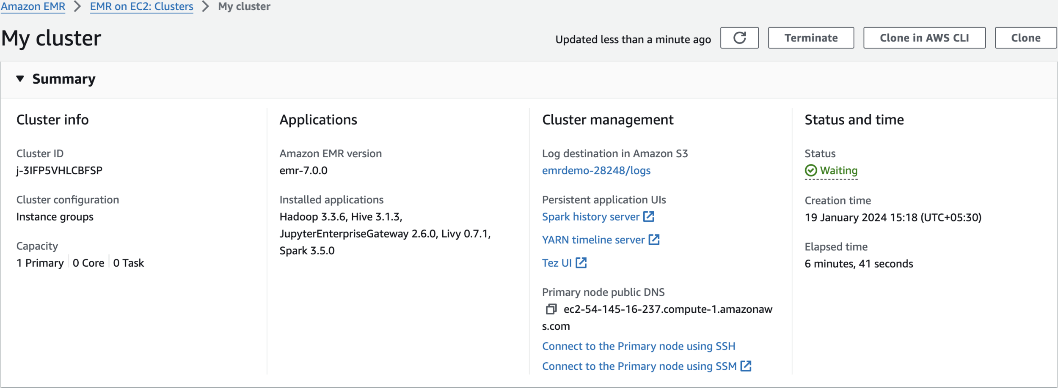Click external link icon beside Tez UI
1058x388 pixels.
click(581, 263)
